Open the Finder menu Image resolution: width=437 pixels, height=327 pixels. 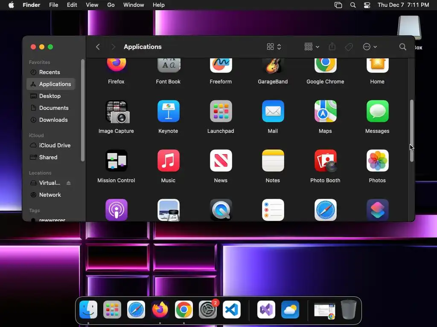click(31, 5)
